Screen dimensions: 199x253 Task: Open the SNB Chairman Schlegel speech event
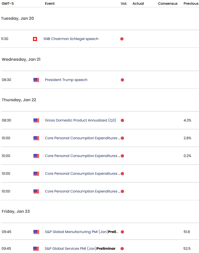[71, 39]
